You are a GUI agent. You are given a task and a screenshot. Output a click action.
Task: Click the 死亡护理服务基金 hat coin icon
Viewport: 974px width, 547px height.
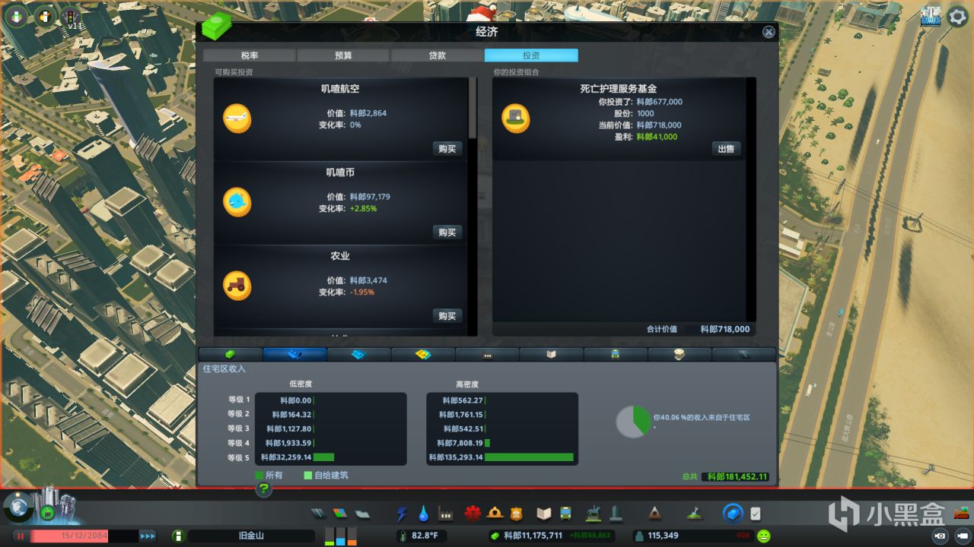[515, 119]
